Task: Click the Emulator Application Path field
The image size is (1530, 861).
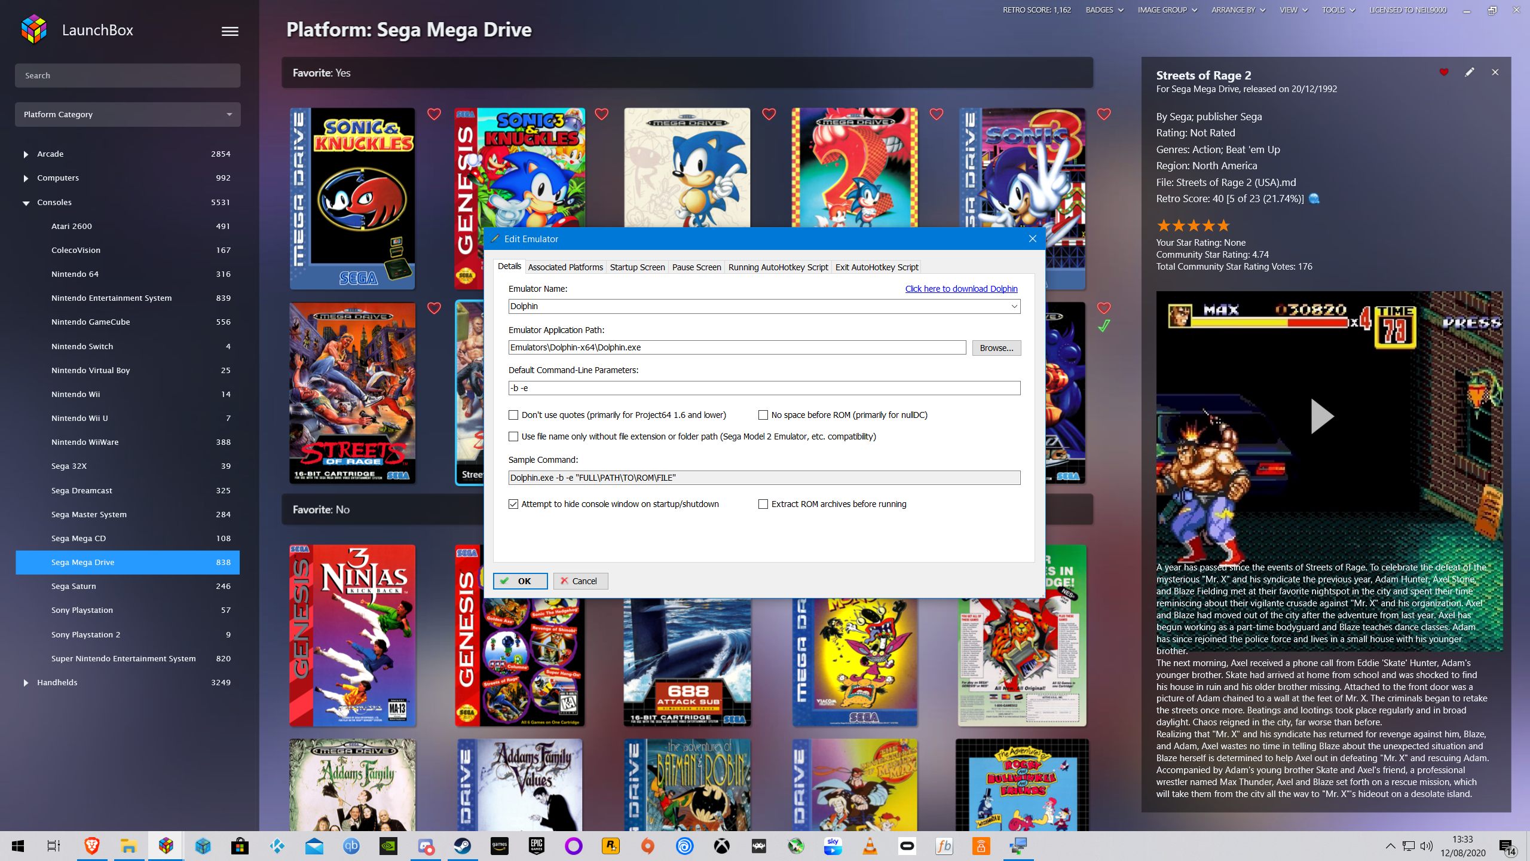Action: [737, 347]
